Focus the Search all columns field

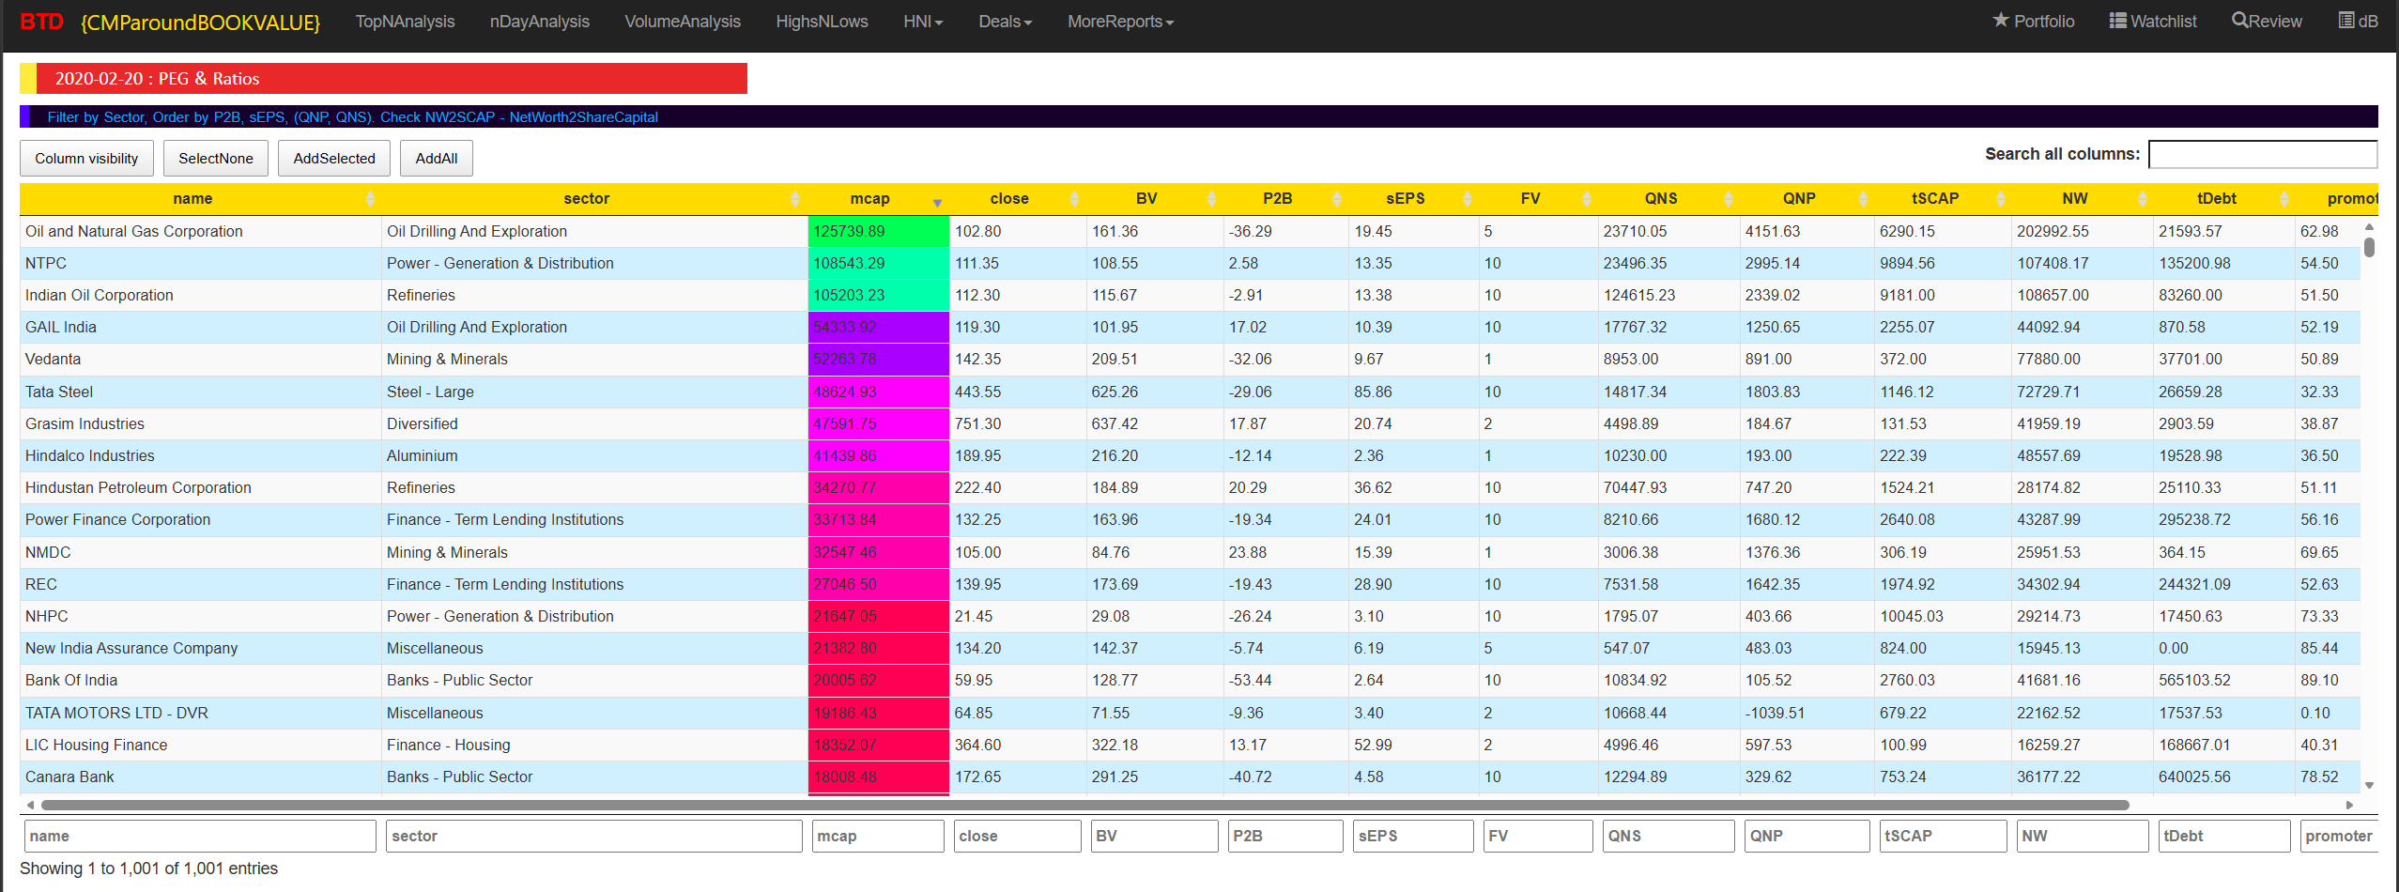coord(2263,154)
